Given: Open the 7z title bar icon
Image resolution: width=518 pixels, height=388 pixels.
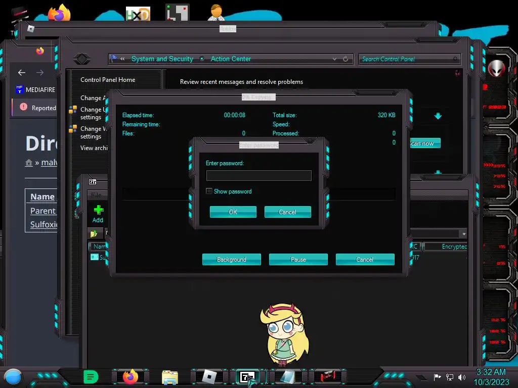Looking at the screenshot, I should 93,182.
